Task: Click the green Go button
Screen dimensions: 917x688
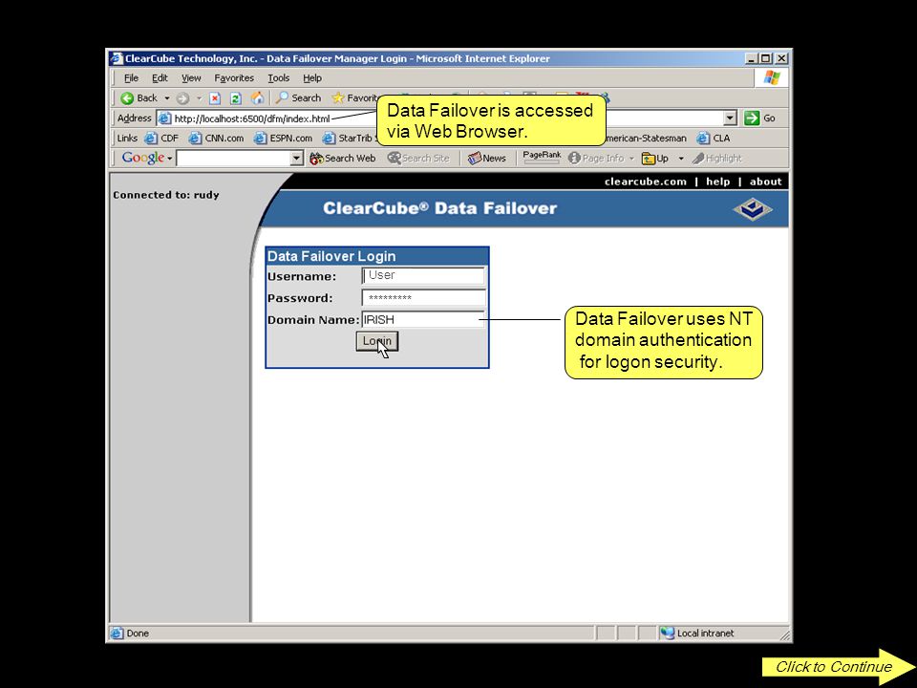Action: pyautogui.click(x=759, y=118)
